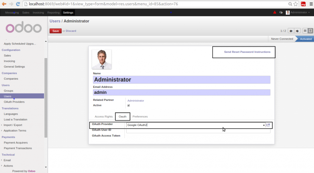Image resolution: width=314 pixels, height=173 pixels.
Task: Switch to the Access Rights tab
Action: coord(104,116)
